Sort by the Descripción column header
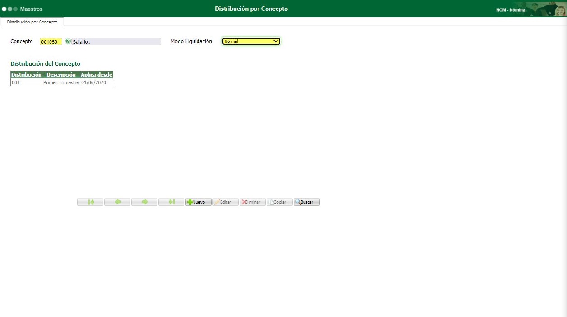The width and height of the screenshot is (567, 317). click(x=61, y=75)
